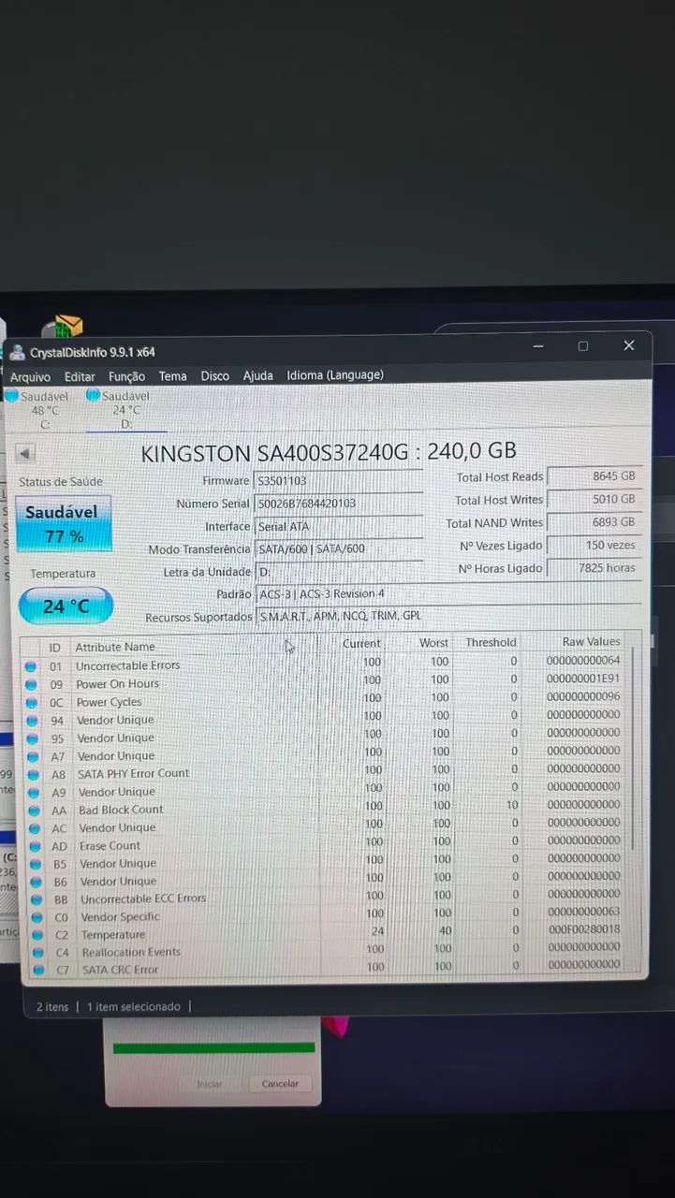Click the Recursos Suportados field
Screen dimensions: 675x1198
pos(448,617)
